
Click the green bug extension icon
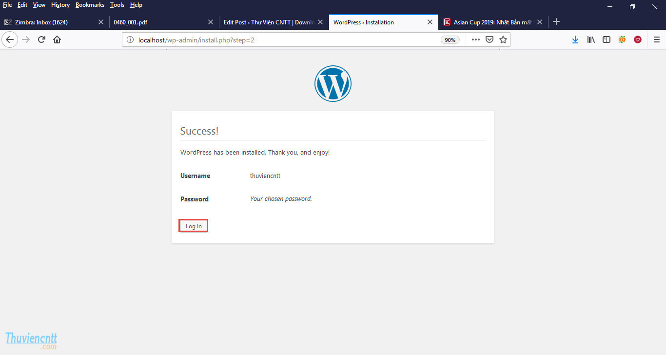coord(622,39)
